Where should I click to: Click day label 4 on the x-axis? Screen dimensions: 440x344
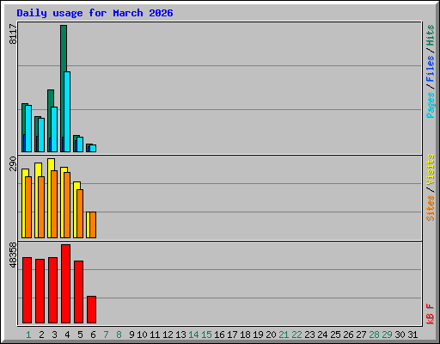(67, 335)
